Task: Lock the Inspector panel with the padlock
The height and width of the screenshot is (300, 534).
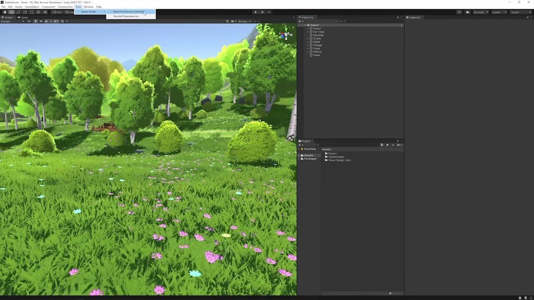Action: [528, 17]
